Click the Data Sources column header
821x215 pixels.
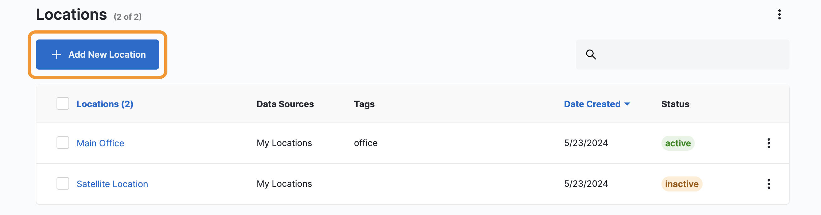[x=285, y=104]
